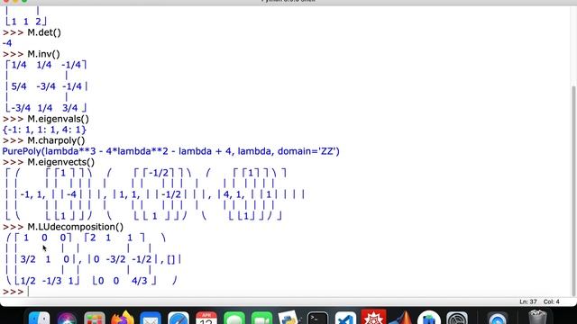The height and width of the screenshot is (324, 577).
Task: Open Wolfram Mathematica dock icon
Action: pos(373,318)
